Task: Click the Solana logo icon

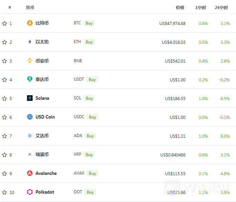Action: (x=30, y=98)
